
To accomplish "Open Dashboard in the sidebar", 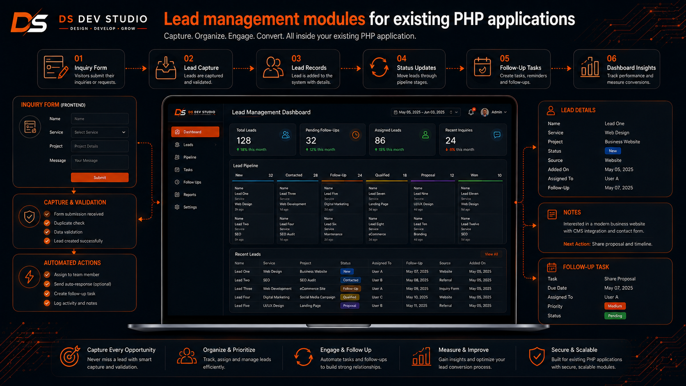I will [195, 132].
